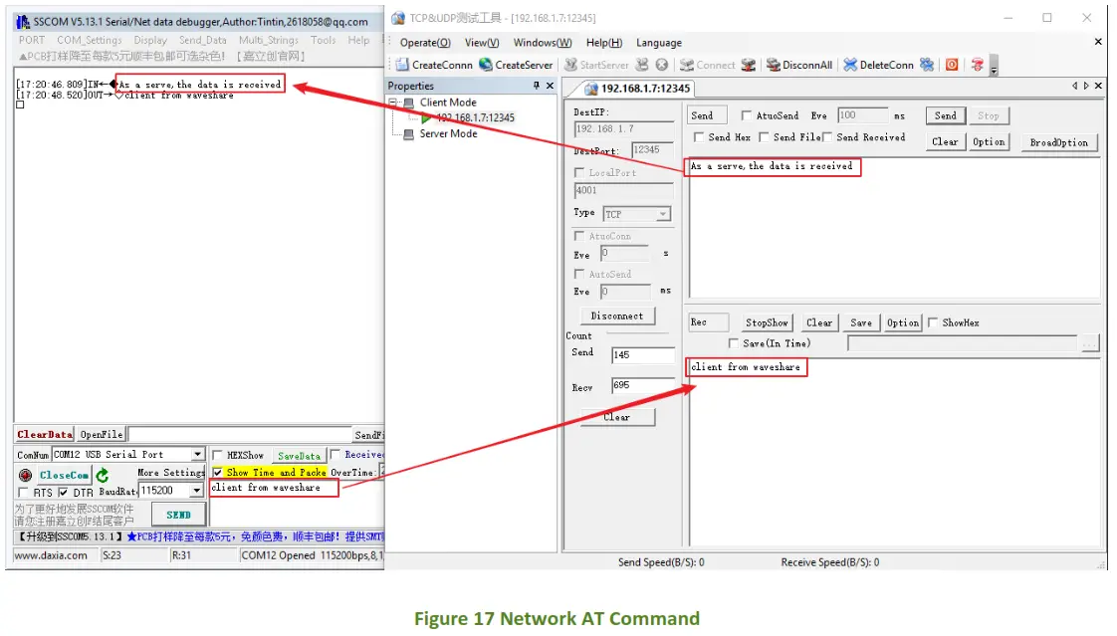Click the Connect icon in the toolbar
This screenshot has height=636, width=1117.
[x=686, y=65]
